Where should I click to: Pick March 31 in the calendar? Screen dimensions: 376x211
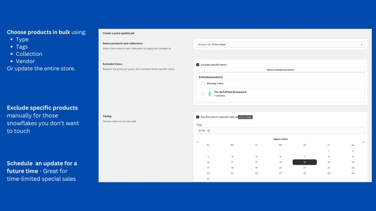[x=208, y=179]
